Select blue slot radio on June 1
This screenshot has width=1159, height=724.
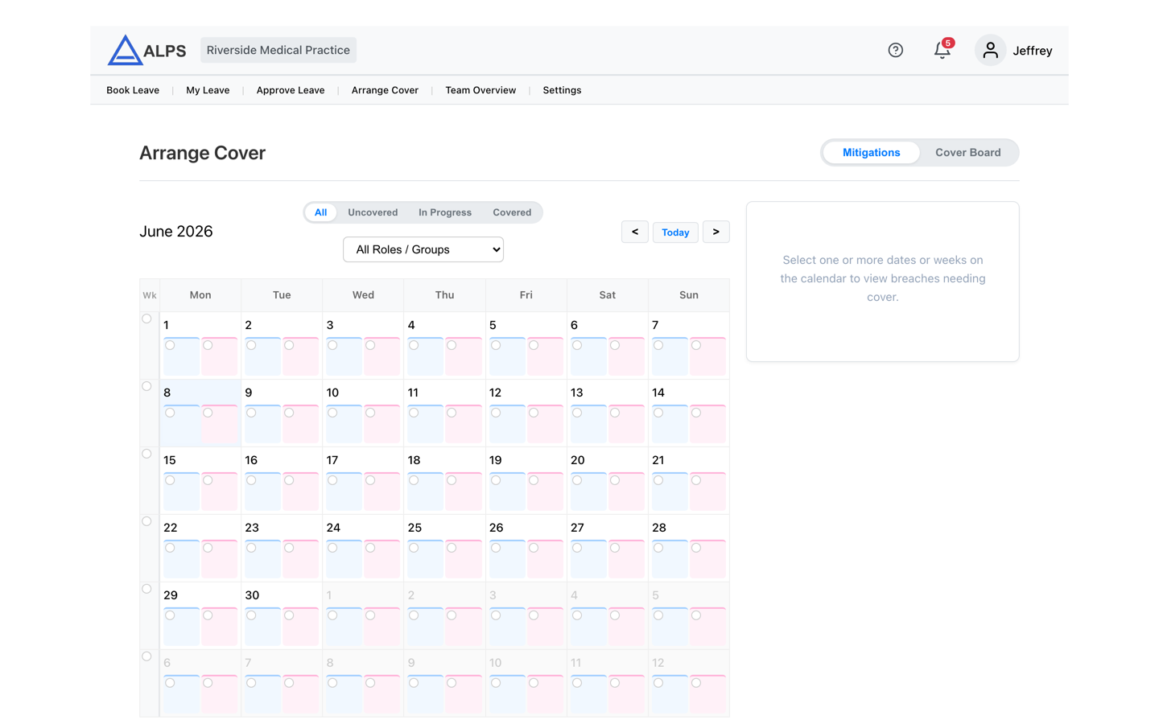[170, 345]
